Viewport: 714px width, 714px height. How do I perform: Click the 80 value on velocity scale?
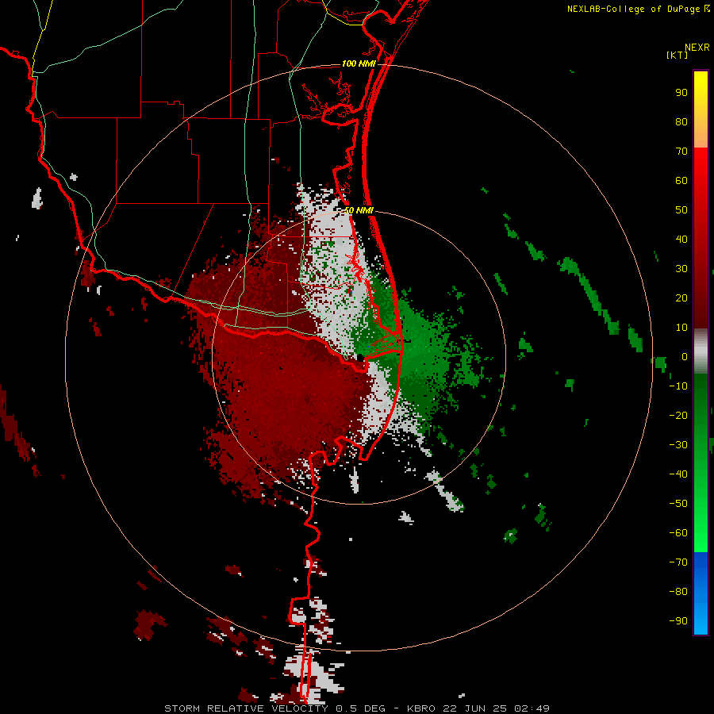(x=681, y=121)
